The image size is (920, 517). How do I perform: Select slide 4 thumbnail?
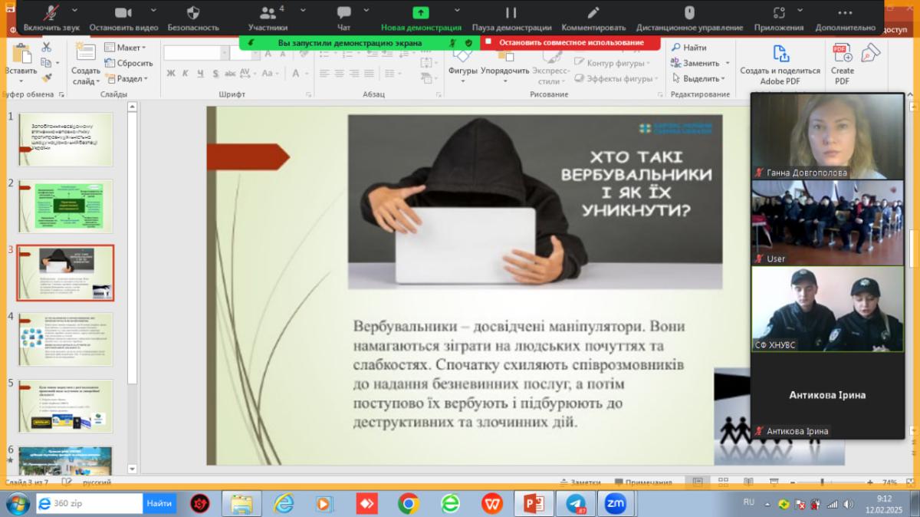click(66, 339)
